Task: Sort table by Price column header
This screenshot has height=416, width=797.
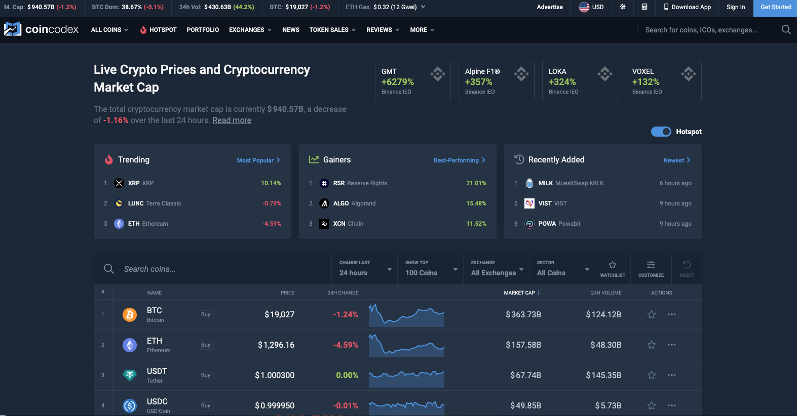Action: pyautogui.click(x=287, y=293)
